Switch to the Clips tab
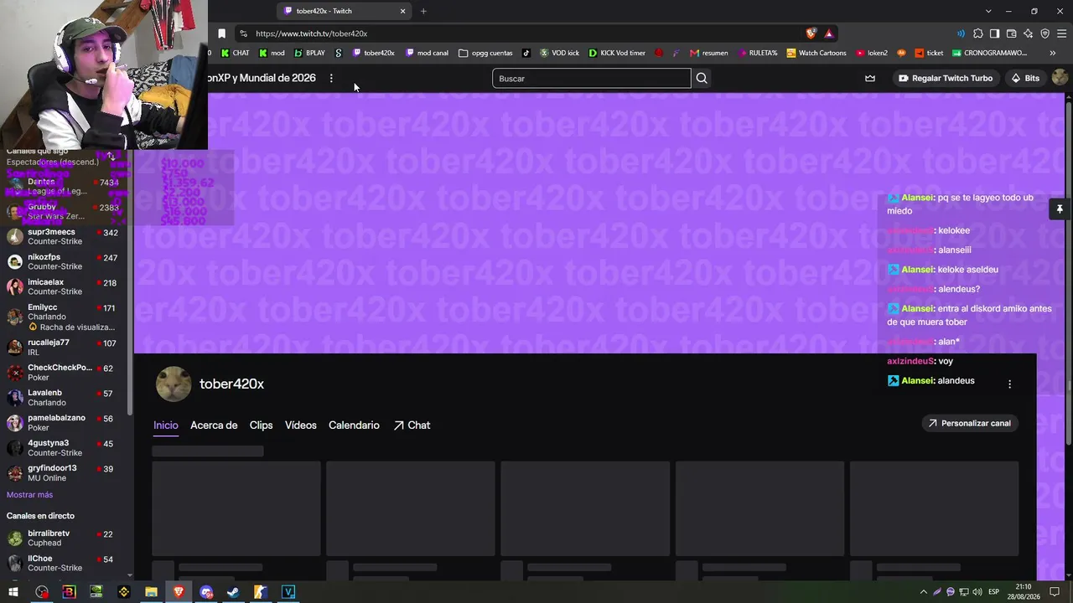 (x=261, y=425)
